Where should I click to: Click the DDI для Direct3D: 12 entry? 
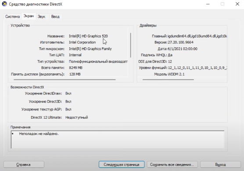(x=155, y=62)
